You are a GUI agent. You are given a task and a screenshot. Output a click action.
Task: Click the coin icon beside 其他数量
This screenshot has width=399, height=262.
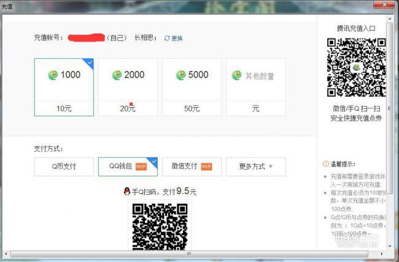click(236, 76)
